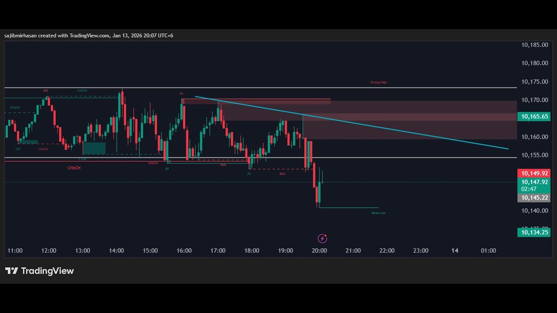Click the TradingView logo
557x313 pixels.
point(40,271)
